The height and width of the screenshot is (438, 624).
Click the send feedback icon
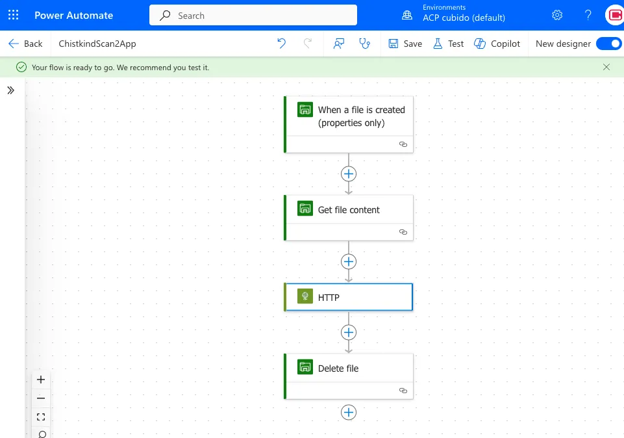[x=338, y=44]
